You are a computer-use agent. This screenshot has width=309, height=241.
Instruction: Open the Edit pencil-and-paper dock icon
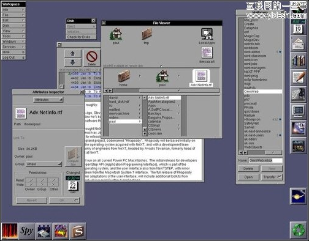pyautogui.click(x=298, y=78)
